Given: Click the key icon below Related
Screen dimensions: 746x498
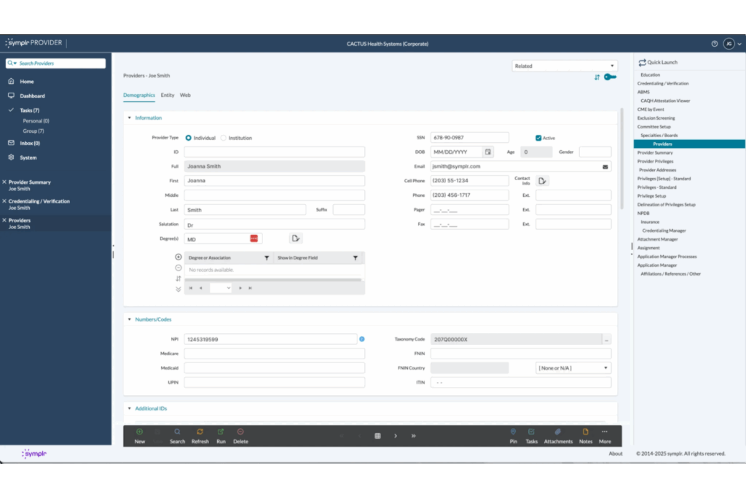Looking at the screenshot, I should pos(610,77).
